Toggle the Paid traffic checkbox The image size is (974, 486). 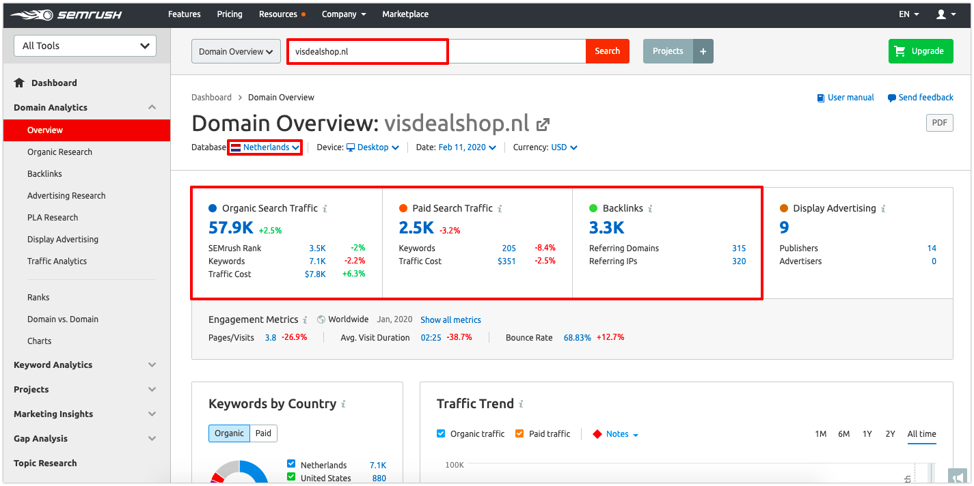(x=519, y=433)
